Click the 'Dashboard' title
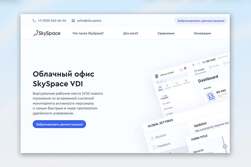The width and height of the screenshot is (251, 167). coord(208,79)
